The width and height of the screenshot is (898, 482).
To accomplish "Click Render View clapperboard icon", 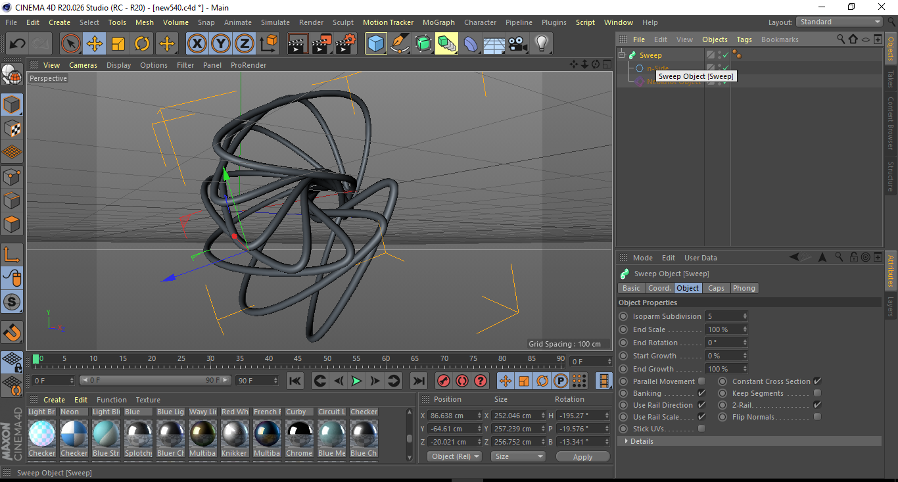I will tap(298, 44).
